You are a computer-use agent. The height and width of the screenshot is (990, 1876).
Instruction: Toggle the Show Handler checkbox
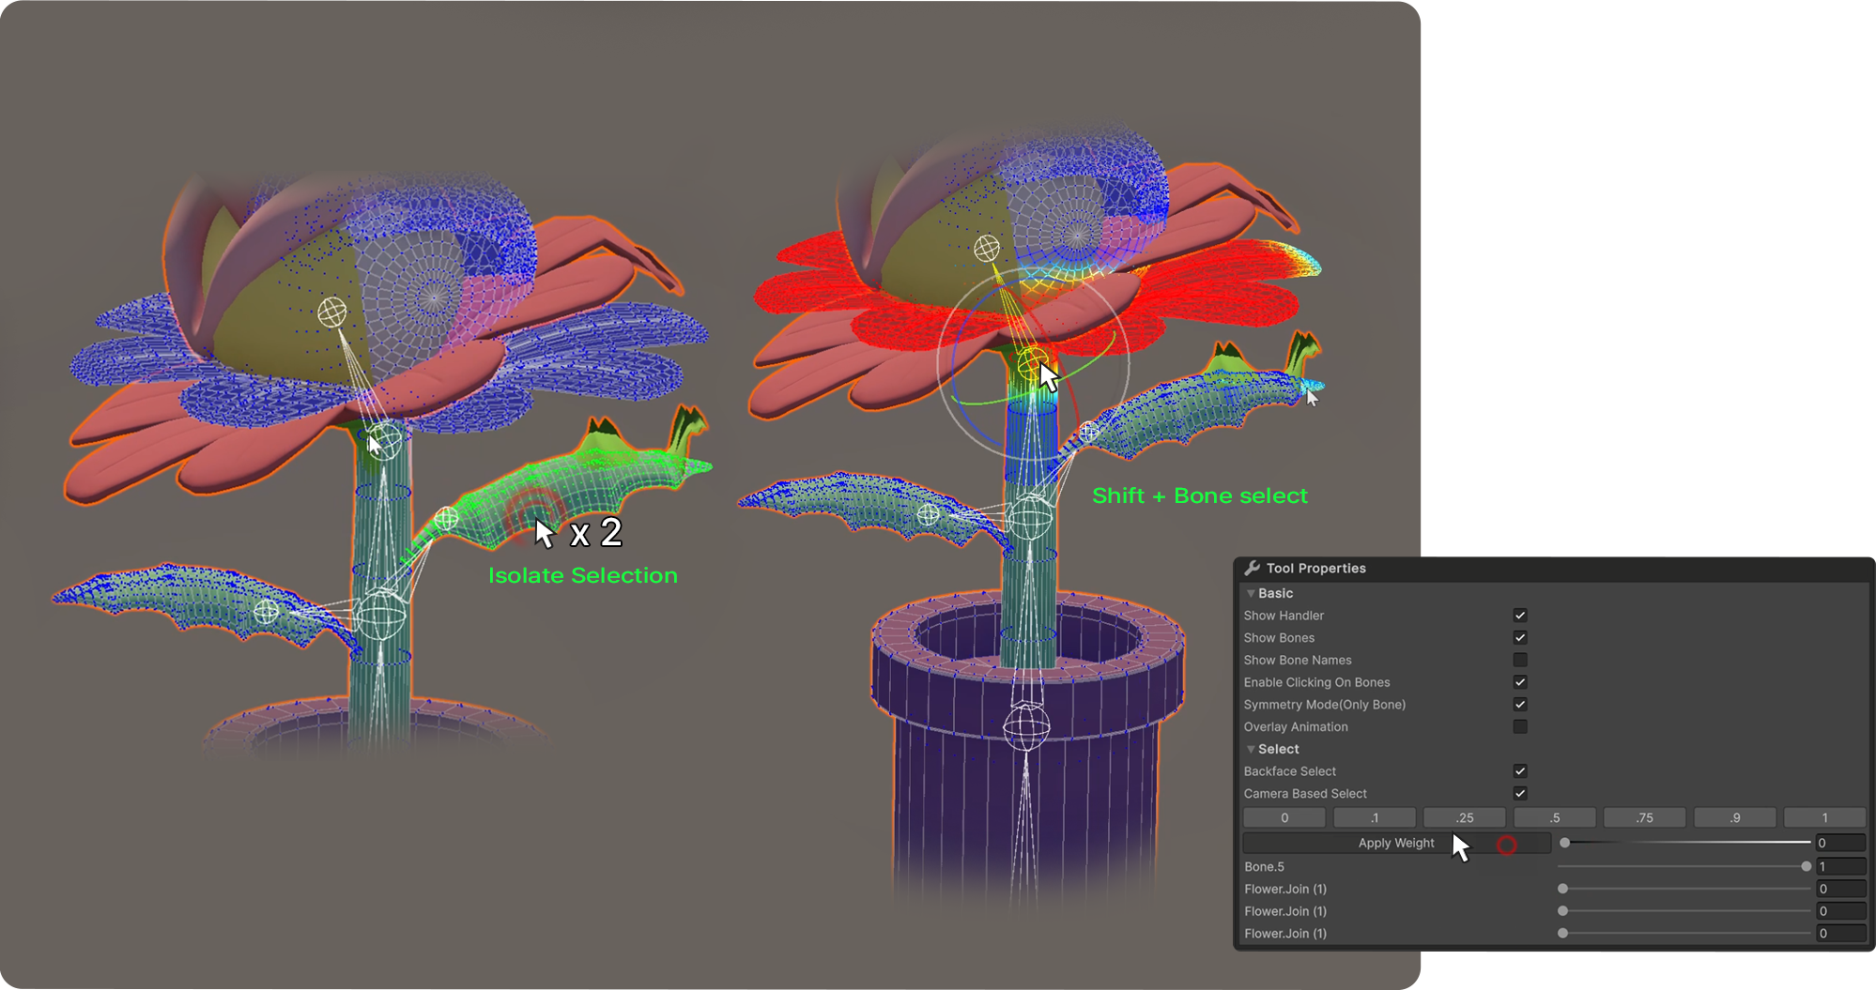coord(1520,616)
